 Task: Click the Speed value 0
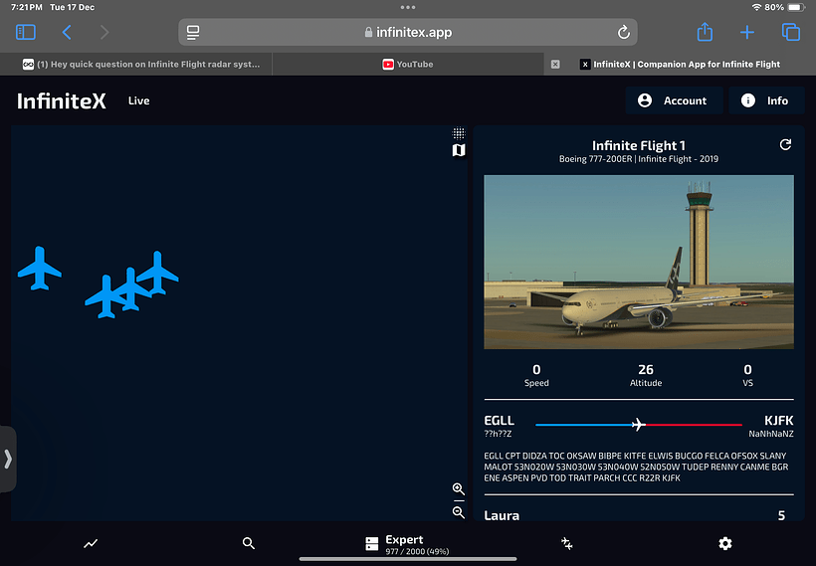click(x=536, y=369)
